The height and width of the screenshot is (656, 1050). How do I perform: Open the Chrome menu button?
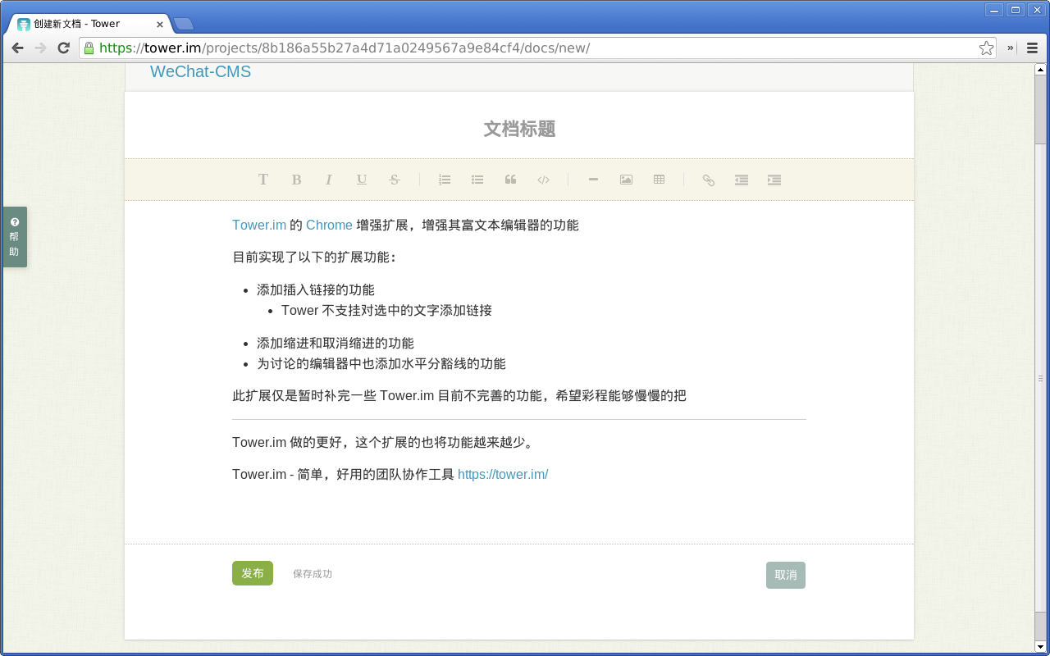click(1033, 48)
